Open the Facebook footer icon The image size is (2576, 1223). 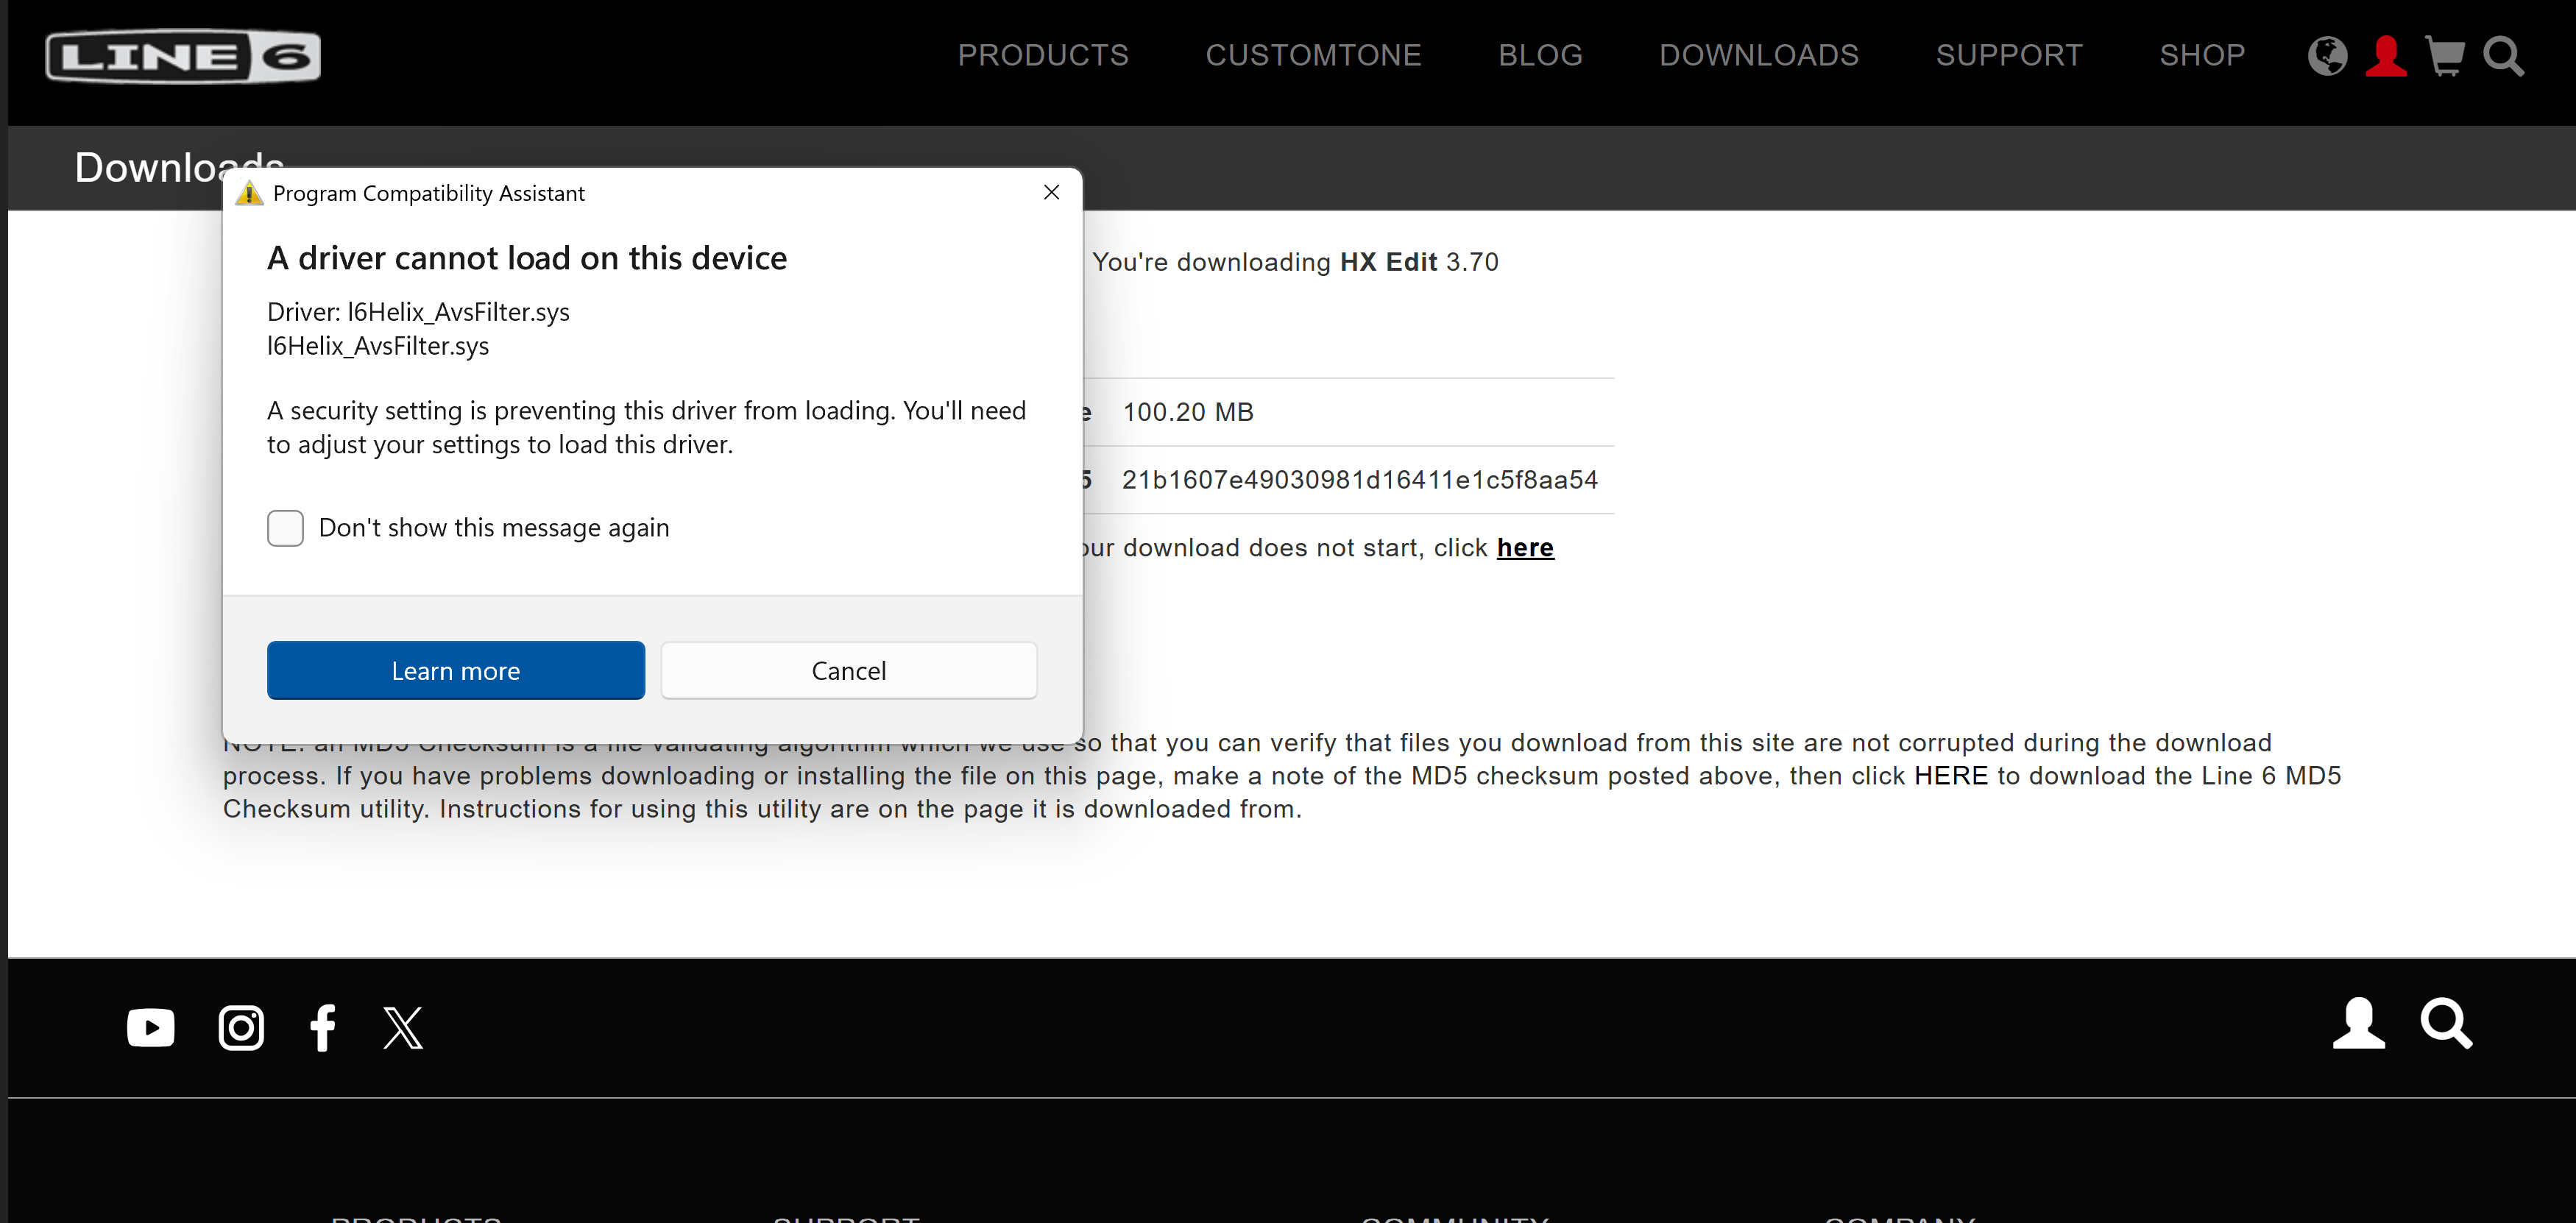322,1027
